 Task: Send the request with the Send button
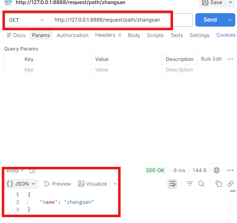coord(210,20)
